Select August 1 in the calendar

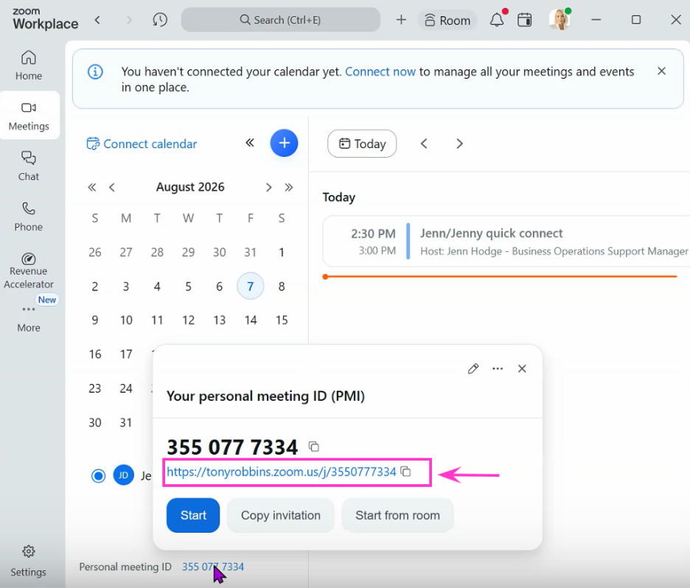[x=282, y=253]
